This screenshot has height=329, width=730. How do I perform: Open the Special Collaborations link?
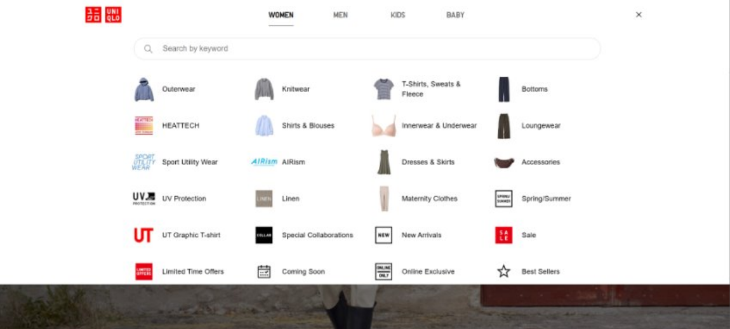(x=317, y=235)
